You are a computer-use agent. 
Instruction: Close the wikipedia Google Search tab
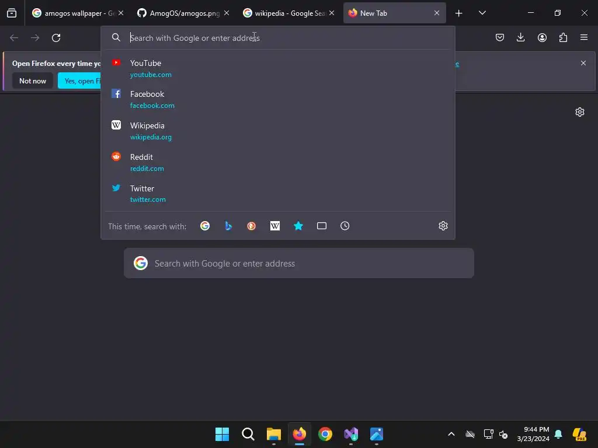(x=332, y=13)
